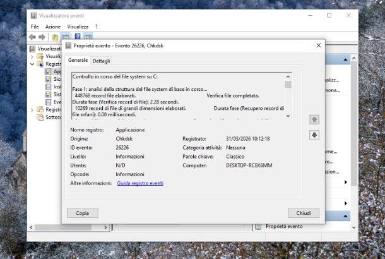385x259 pixels.
Task: Click the Chiudi button
Action: 304,213
